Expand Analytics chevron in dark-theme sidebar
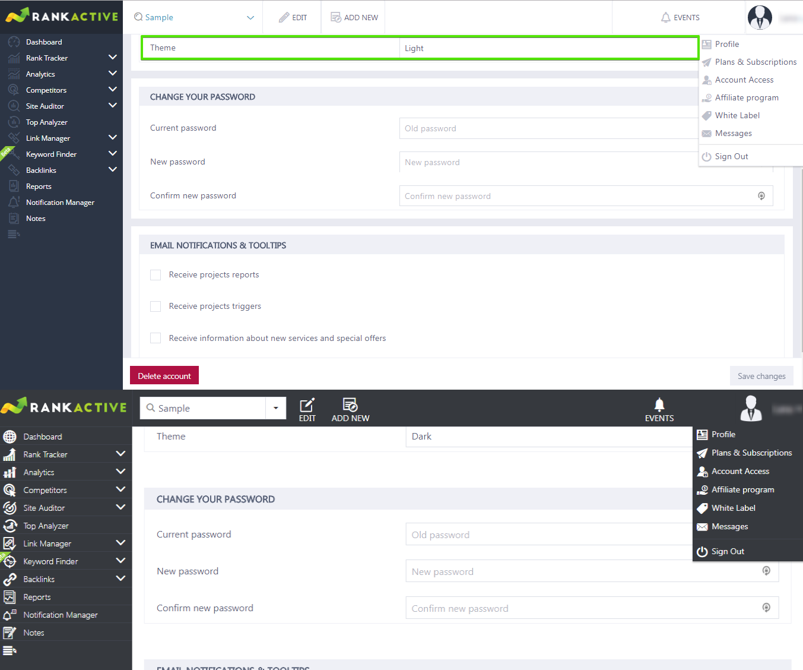This screenshot has height=670, width=803. (121, 472)
